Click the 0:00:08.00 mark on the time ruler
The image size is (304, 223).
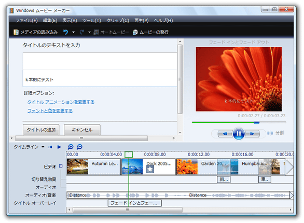click(x=155, y=155)
